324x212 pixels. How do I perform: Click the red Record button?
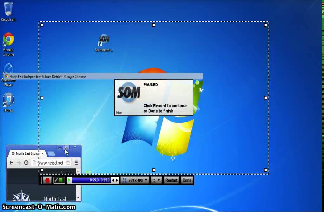coord(47,180)
